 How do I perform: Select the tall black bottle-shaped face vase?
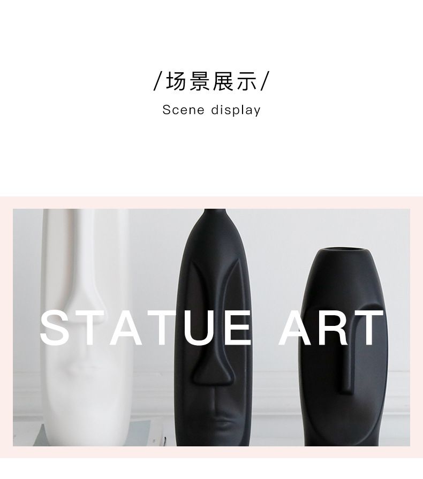click(214, 327)
